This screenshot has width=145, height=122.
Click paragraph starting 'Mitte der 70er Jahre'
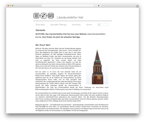(58, 58)
